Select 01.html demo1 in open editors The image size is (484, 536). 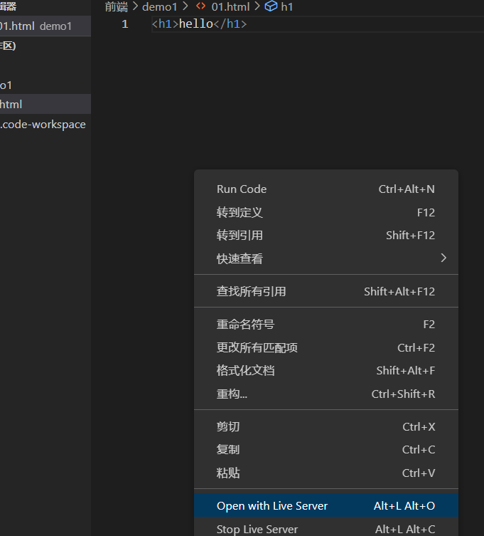click(36, 26)
